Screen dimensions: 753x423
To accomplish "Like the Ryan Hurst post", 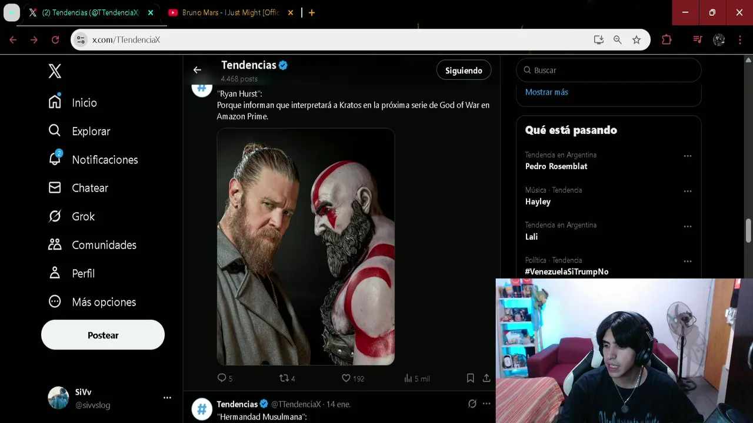I will [x=353, y=378].
